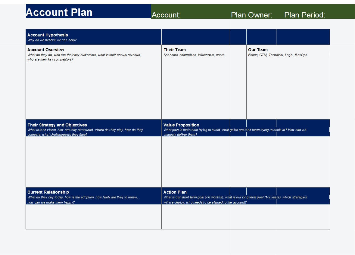Select the 'Account Plan' title heading
355x255 pixels.
[x=59, y=12]
